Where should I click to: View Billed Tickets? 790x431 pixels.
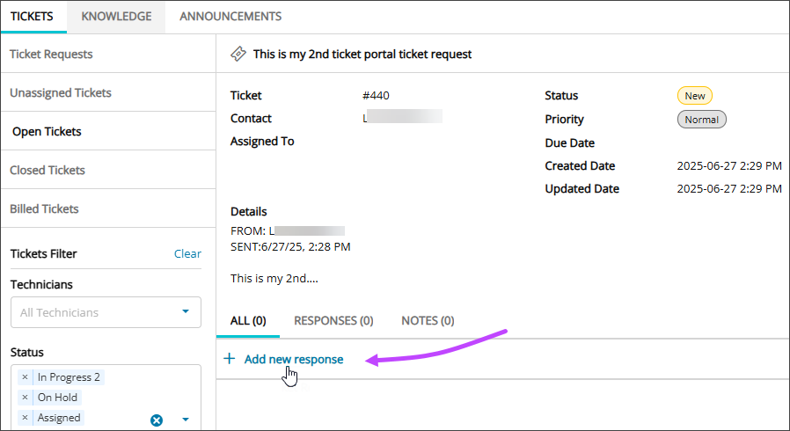44,209
